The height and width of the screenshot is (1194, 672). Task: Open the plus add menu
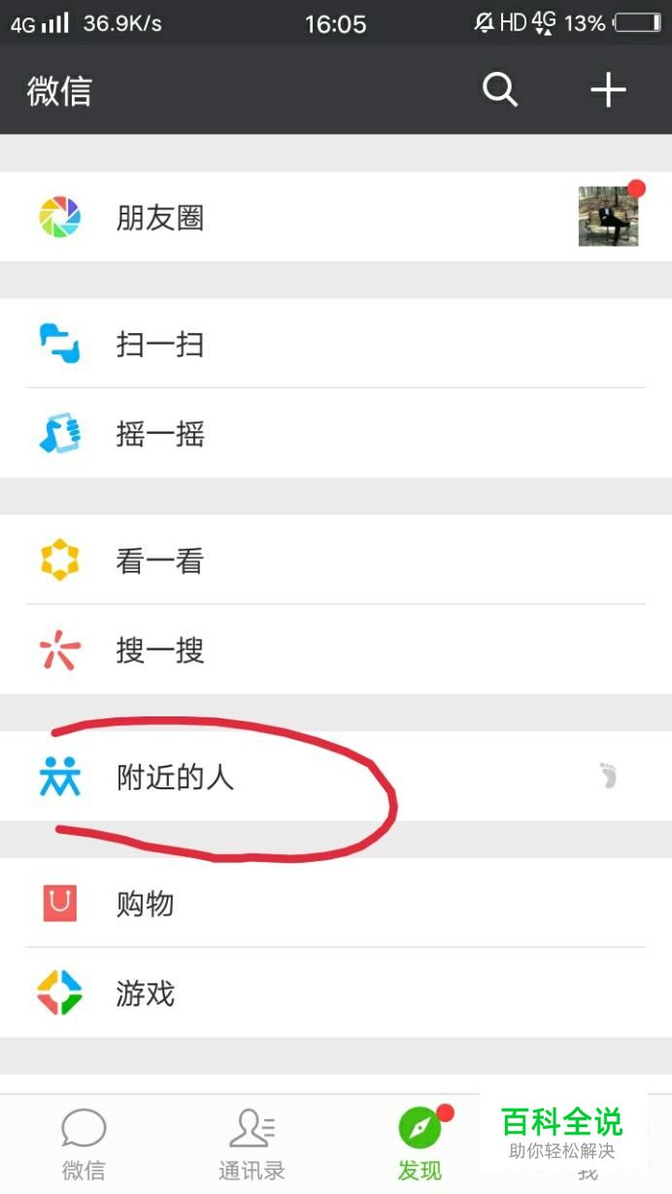tap(608, 90)
